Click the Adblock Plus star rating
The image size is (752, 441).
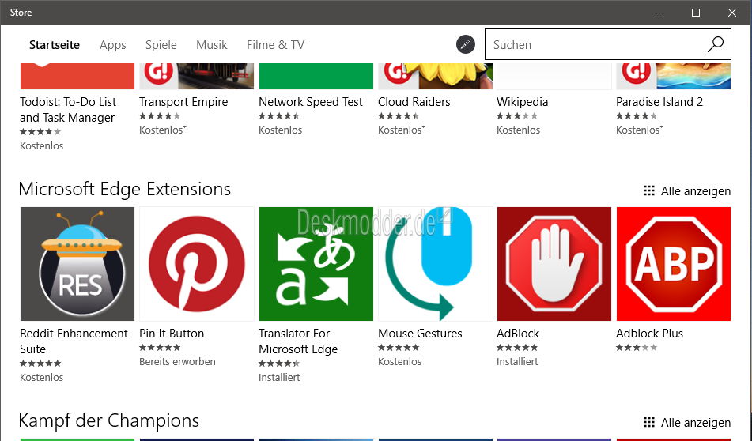(637, 348)
